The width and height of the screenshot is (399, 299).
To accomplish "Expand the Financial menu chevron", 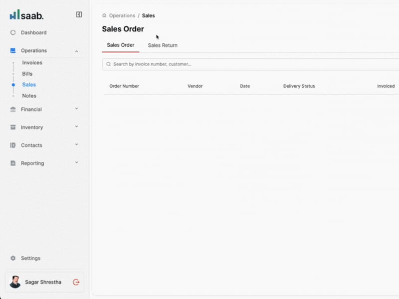I will pos(77,109).
